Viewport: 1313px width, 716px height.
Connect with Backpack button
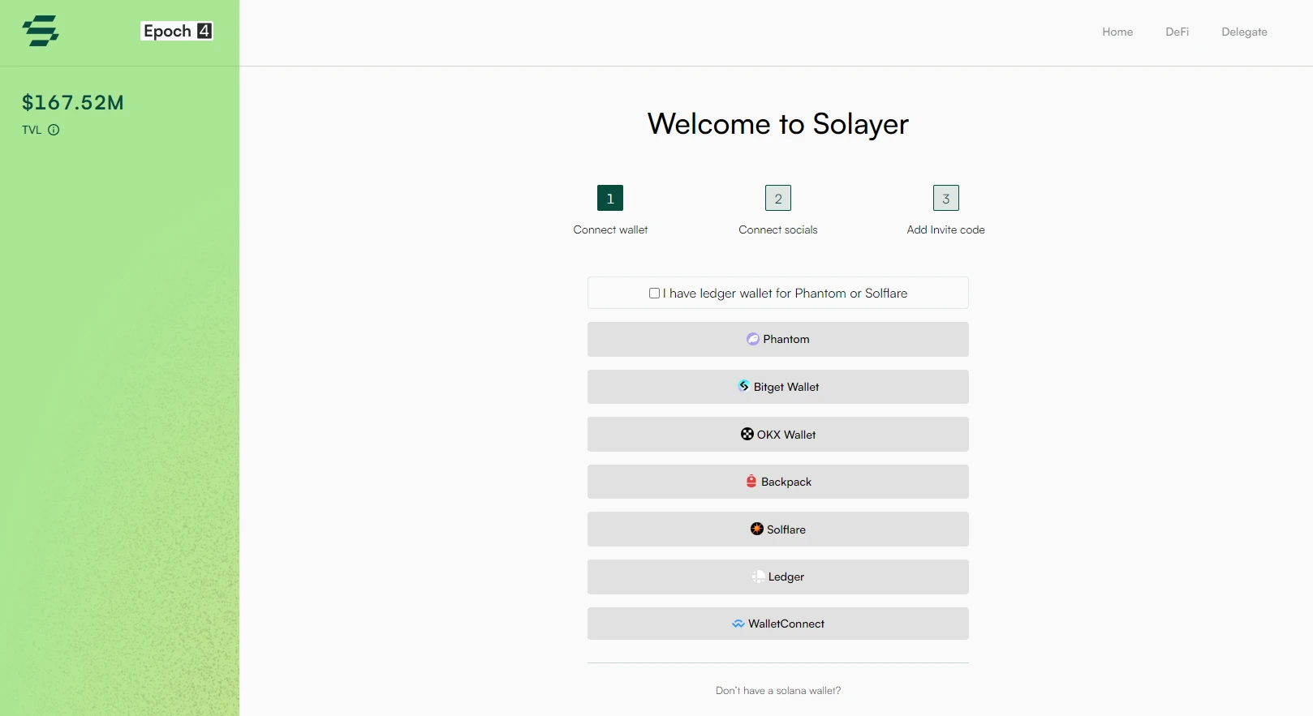[x=778, y=482]
